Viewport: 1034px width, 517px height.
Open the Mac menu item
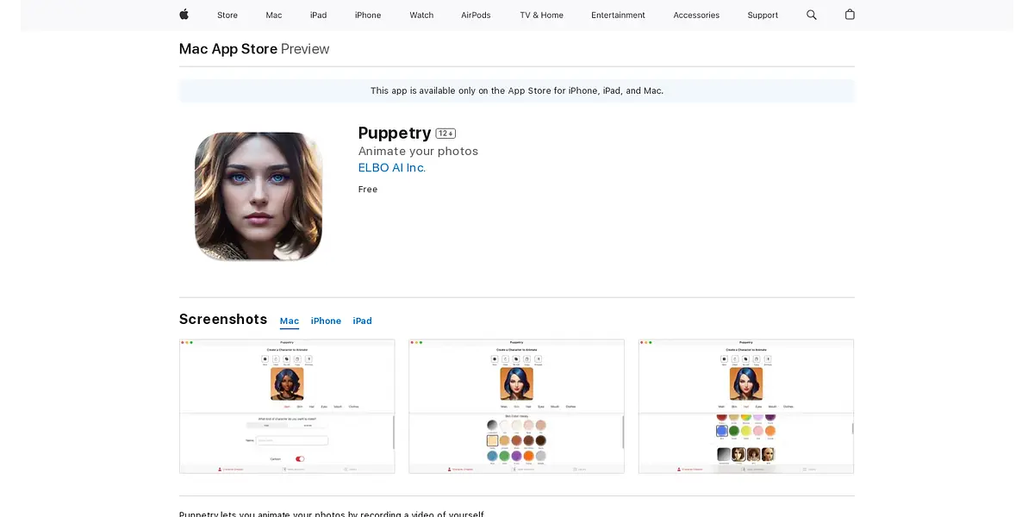pyautogui.click(x=274, y=16)
